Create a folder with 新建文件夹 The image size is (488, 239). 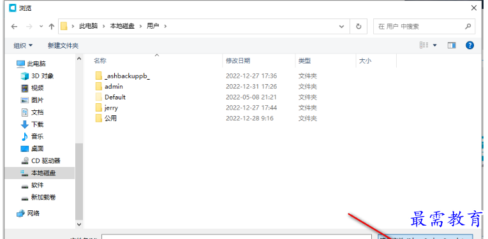[x=63, y=46]
